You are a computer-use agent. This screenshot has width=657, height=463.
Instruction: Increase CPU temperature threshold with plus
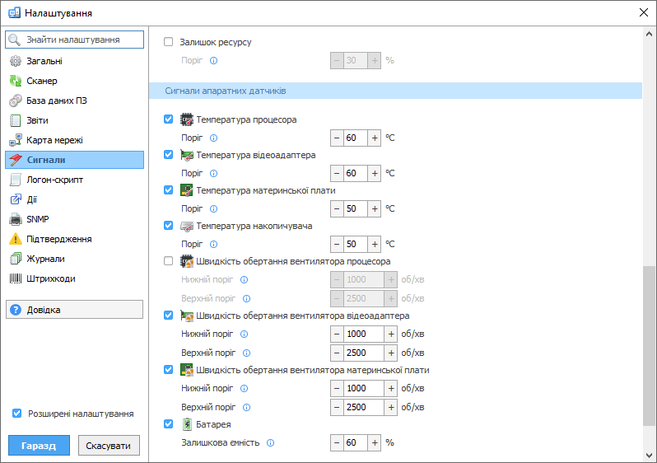tap(375, 138)
